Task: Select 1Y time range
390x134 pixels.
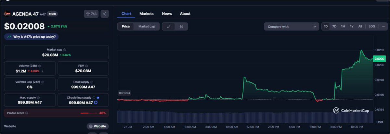Action: click(x=352, y=27)
